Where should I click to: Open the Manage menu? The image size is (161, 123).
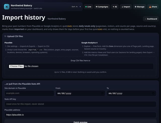click(139, 7)
